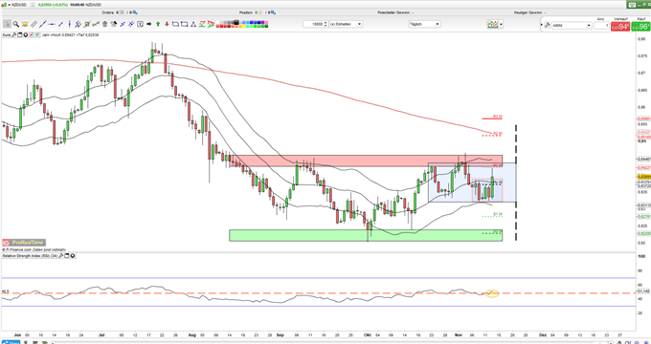Click the green plus icon beside Kurs
Image resolution: width=651 pixels, height=344 pixels.
(37, 34)
